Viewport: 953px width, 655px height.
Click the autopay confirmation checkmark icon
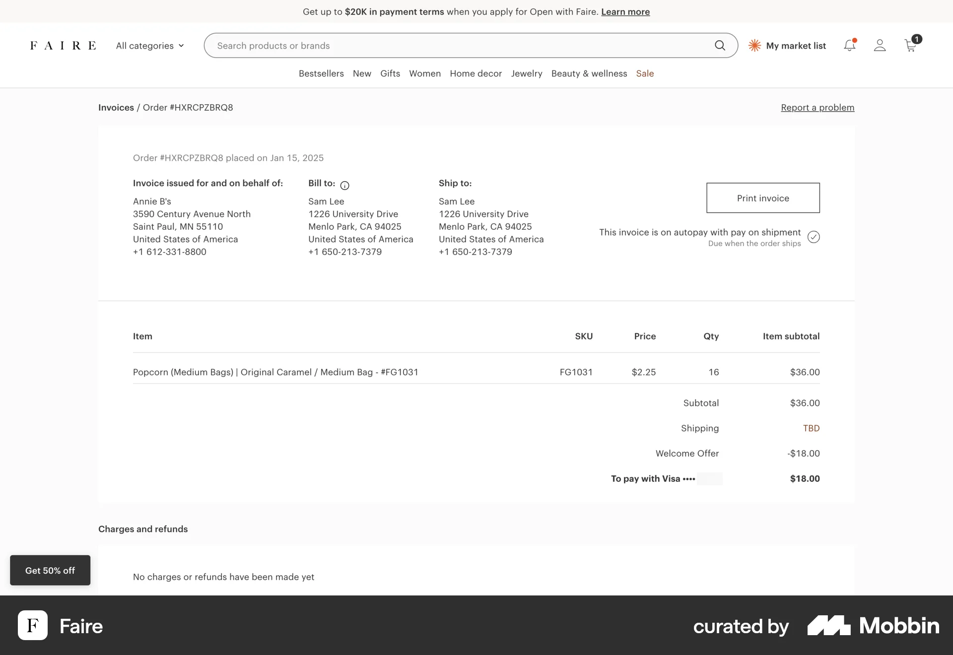point(814,237)
